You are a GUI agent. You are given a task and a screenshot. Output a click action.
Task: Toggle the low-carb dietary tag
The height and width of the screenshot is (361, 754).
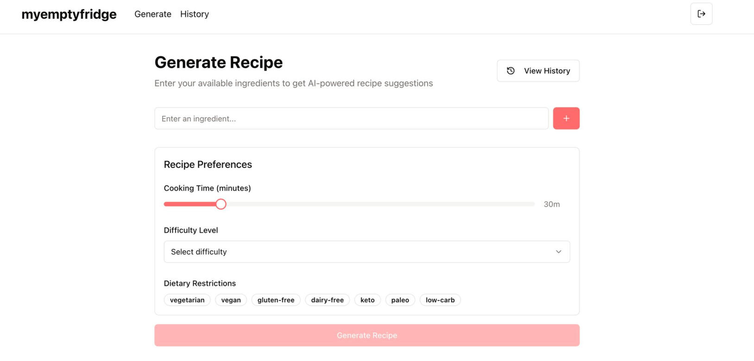[x=440, y=300]
